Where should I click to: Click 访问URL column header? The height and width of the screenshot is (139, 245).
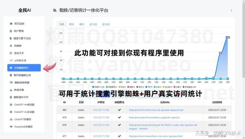[165, 102]
